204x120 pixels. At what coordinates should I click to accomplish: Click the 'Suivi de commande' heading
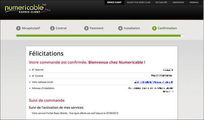click(47, 100)
